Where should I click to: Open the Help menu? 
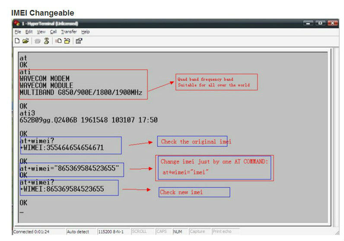coord(85,32)
